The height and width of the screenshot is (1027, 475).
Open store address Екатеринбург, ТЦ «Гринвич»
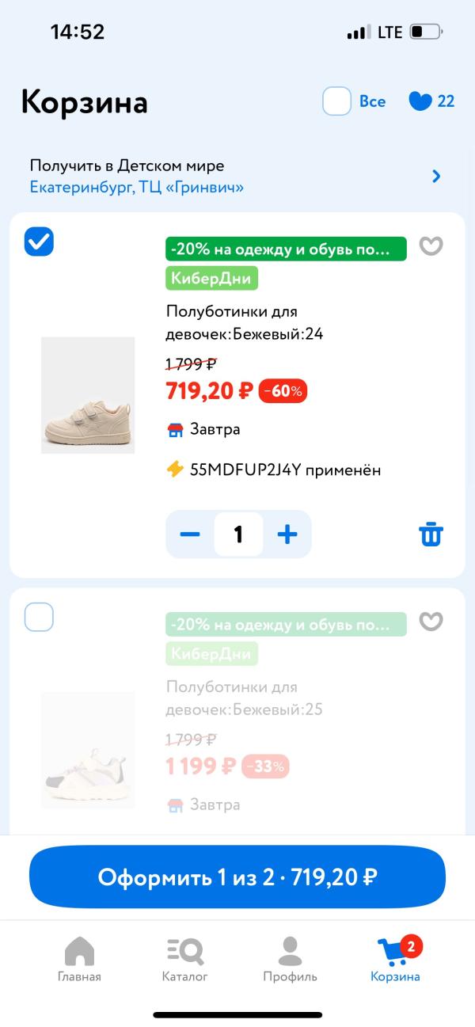[137, 188]
